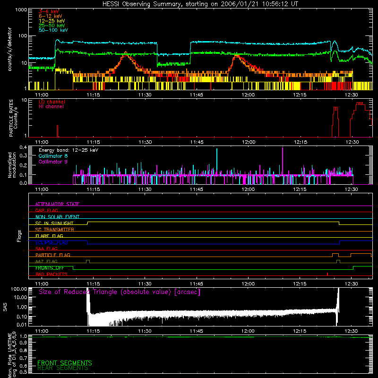Click the 11:30 label under the particle rates plot
The image size is (378, 378).
click(145, 142)
